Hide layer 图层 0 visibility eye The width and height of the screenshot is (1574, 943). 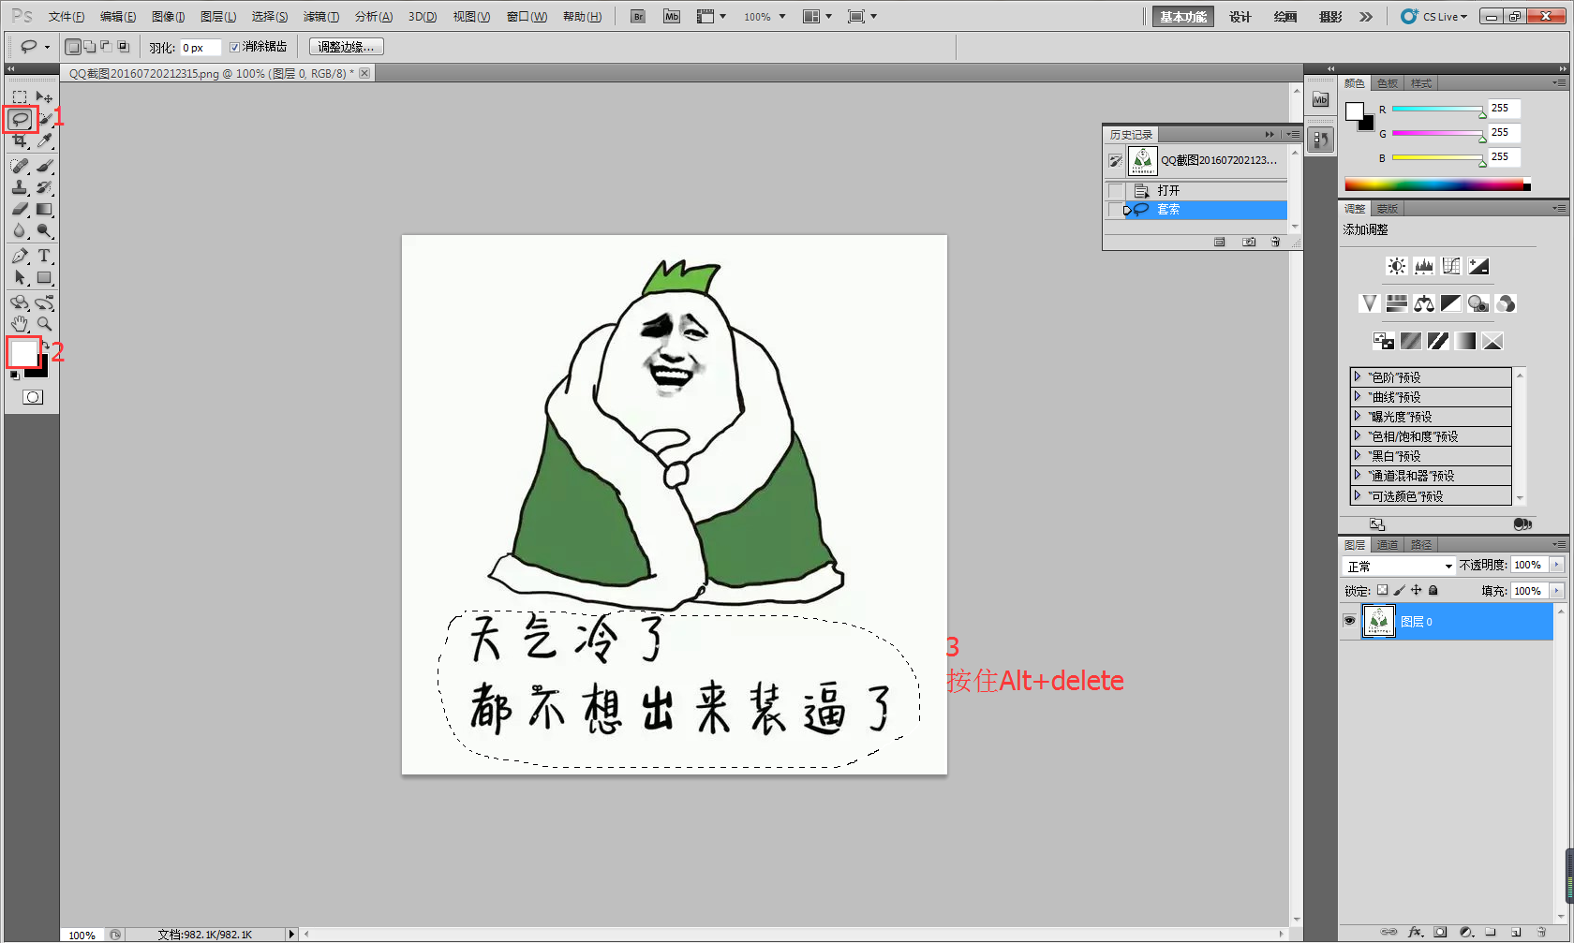(1349, 621)
